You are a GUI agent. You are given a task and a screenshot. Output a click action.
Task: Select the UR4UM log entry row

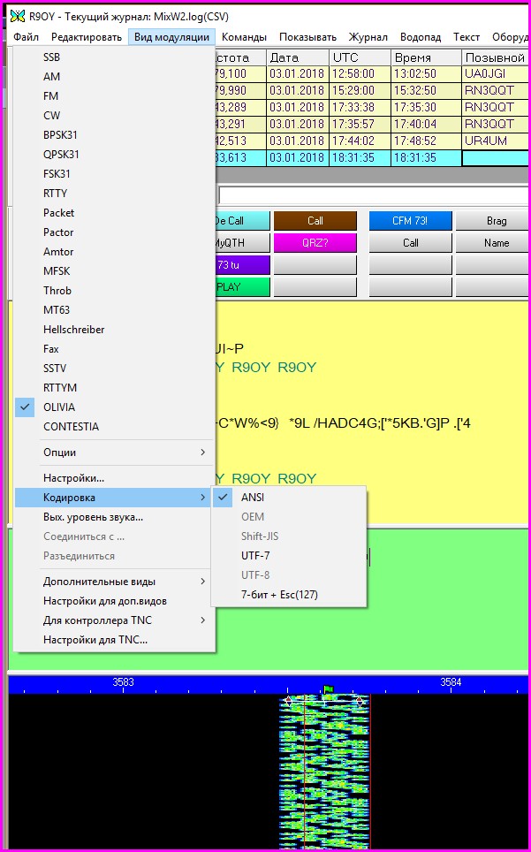point(495,141)
